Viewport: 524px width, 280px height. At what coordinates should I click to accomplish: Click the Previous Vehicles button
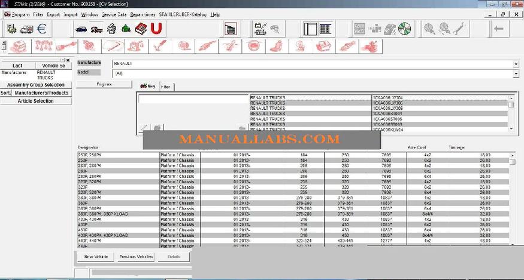click(136, 257)
